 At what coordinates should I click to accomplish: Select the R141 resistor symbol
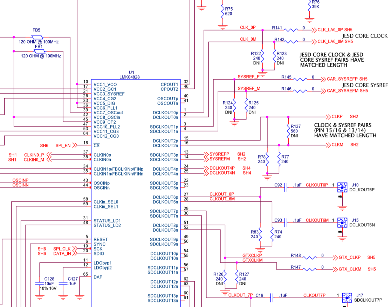[290, 30]
